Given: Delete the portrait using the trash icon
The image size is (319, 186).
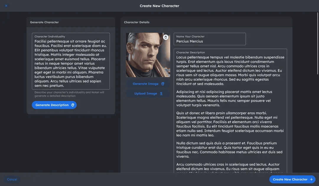Looking at the screenshot, I should 166,37.
